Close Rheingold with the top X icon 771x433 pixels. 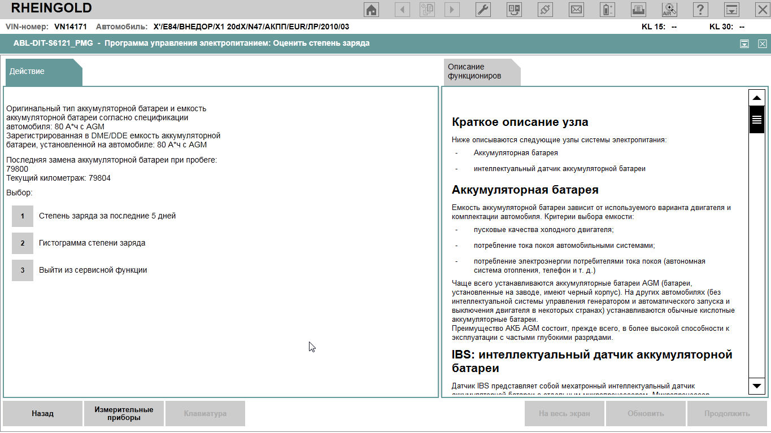pyautogui.click(x=761, y=9)
